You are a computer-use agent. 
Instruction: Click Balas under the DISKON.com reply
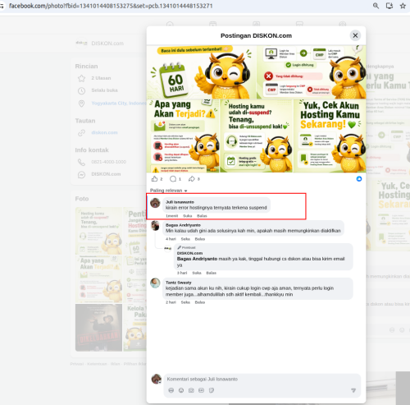tap(211, 273)
